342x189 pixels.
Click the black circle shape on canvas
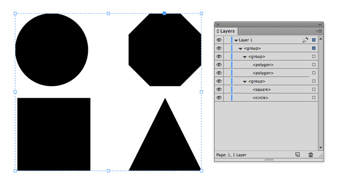click(52, 50)
